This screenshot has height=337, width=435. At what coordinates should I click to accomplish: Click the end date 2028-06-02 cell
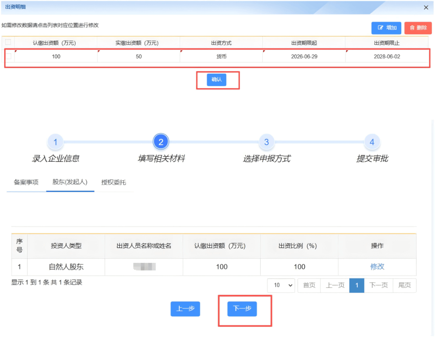(387, 56)
